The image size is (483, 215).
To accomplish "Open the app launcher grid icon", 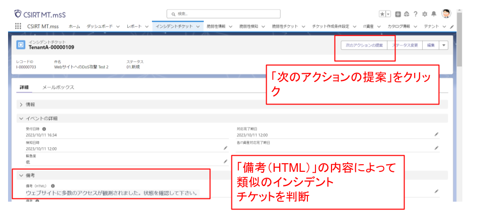I will (x=18, y=26).
